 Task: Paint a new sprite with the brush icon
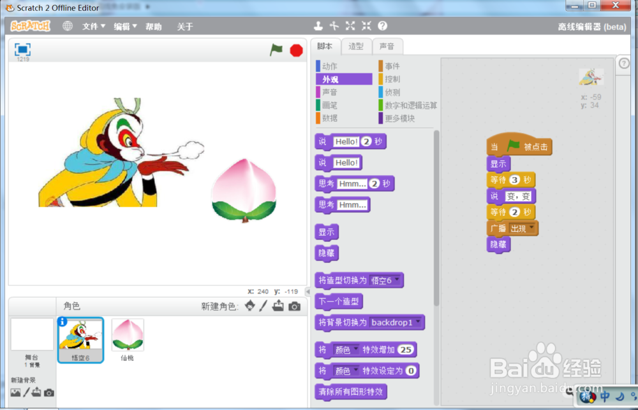[x=263, y=306]
